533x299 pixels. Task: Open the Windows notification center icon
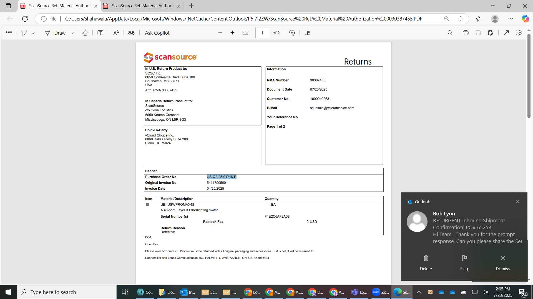523,292
